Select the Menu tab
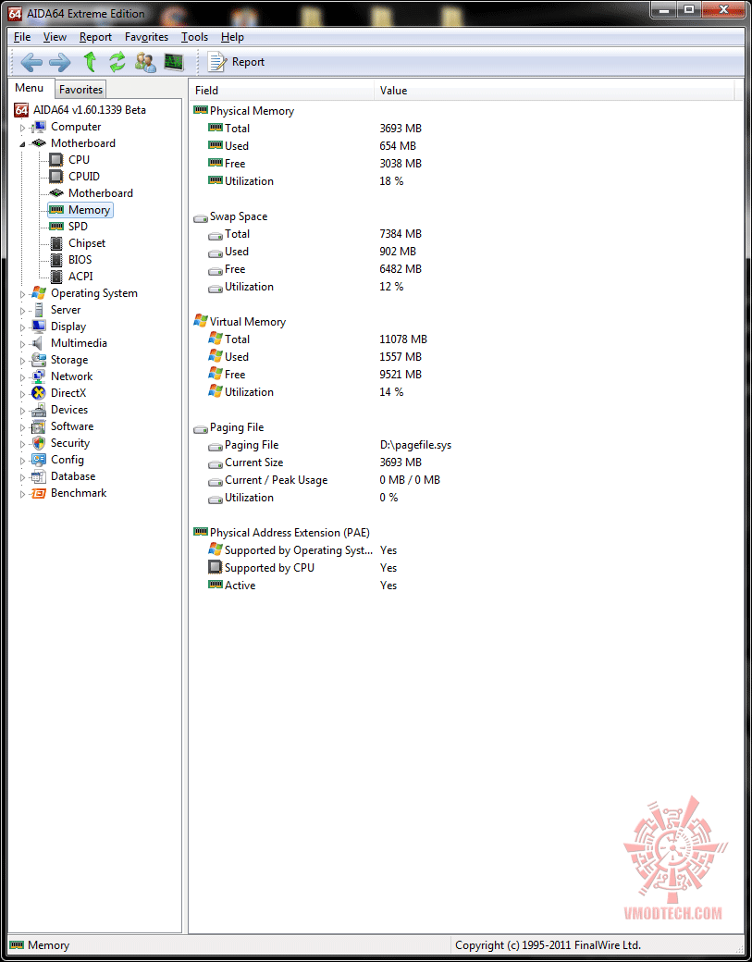Viewport: 752px width, 962px height. pyautogui.click(x=30, y=88)
